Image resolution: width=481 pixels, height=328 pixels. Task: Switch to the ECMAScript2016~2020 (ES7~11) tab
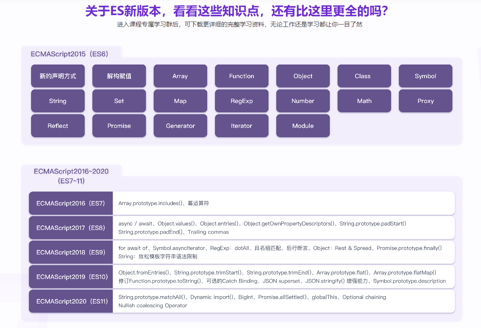(71, 176)
